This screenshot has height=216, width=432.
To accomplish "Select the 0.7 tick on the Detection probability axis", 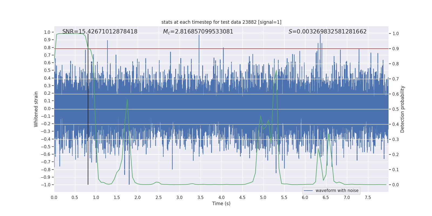I will coord(396,79).
